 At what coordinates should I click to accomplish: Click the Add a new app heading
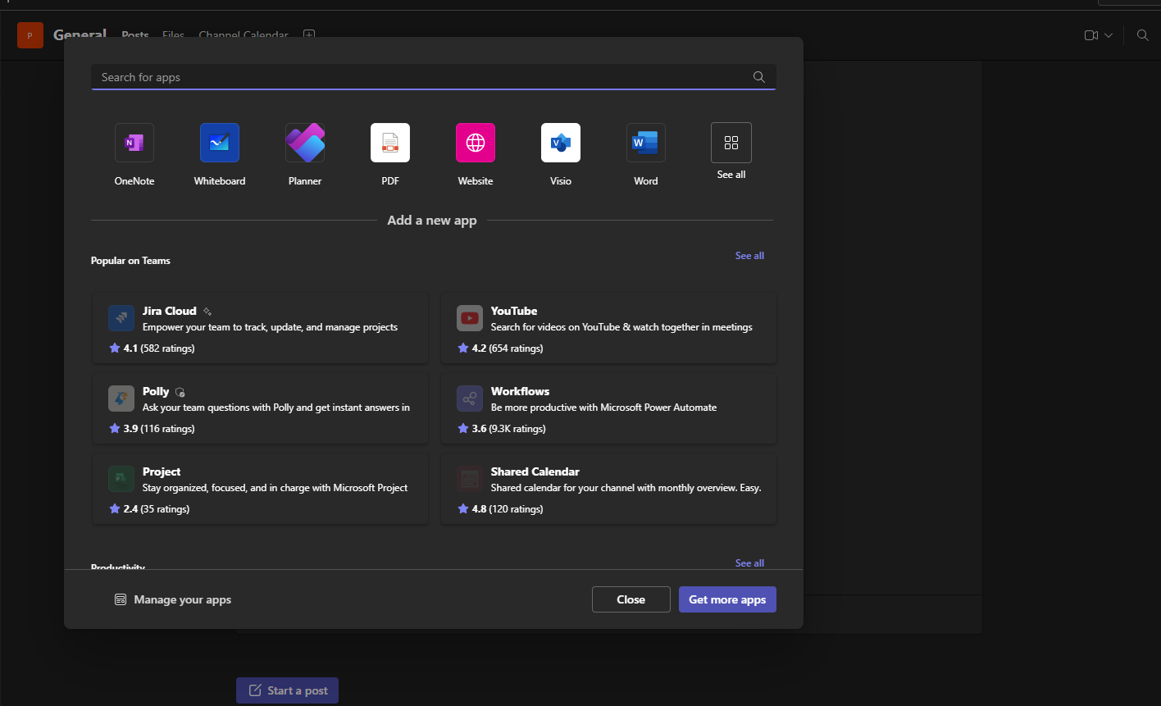(x=432, y=221)
